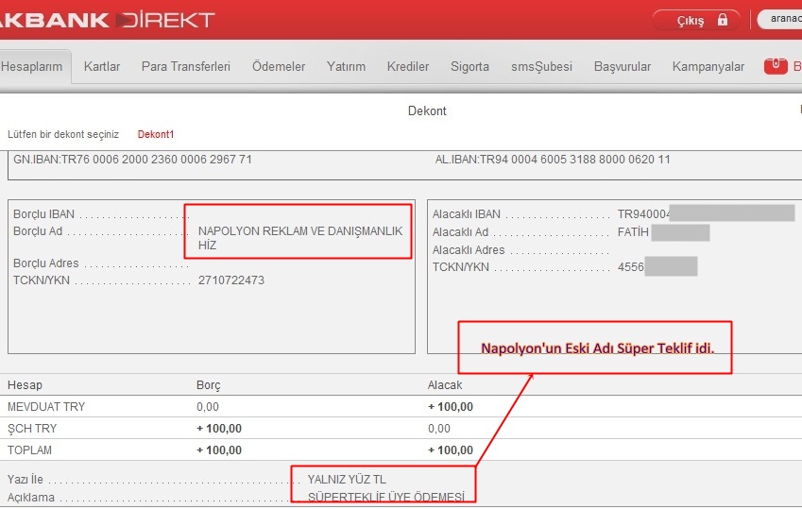
Task: Click the lock icon on Çıkış
Action: coord(723,20)
